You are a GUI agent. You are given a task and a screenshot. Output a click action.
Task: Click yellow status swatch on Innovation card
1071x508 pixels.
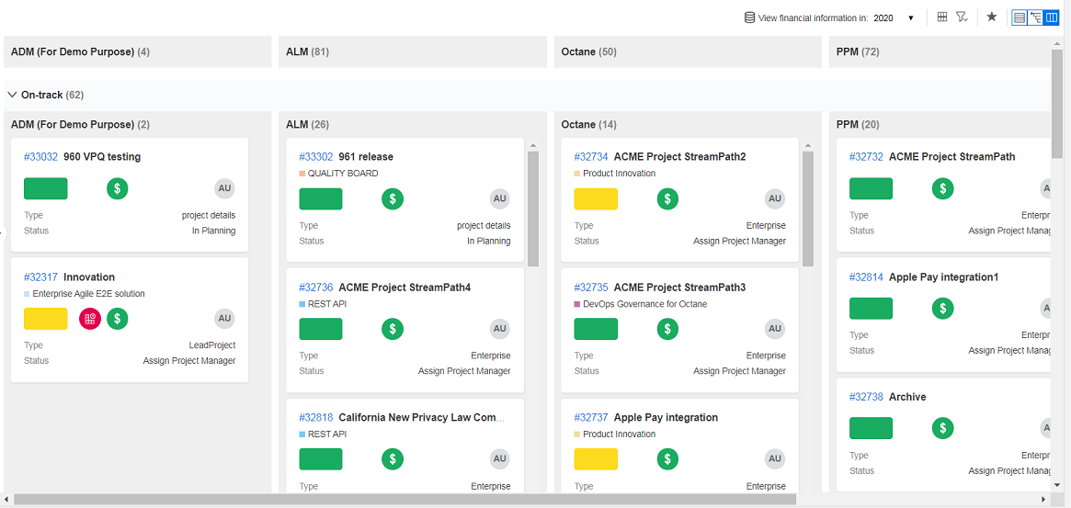pos(45,319)
